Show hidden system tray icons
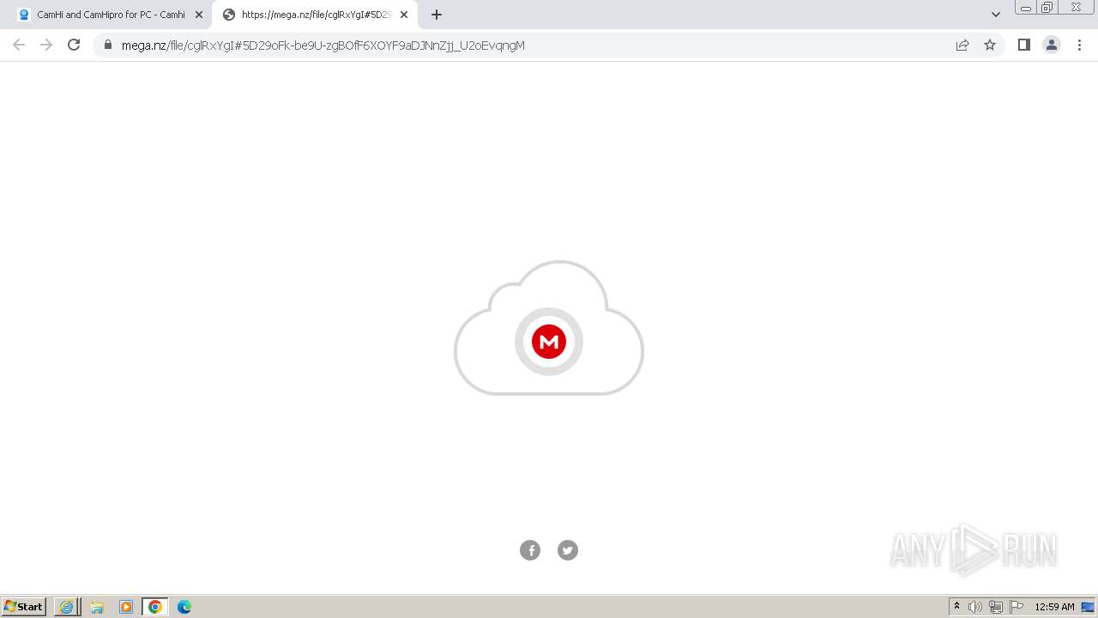Screen dimensions: 1098x618 [957, 607]
